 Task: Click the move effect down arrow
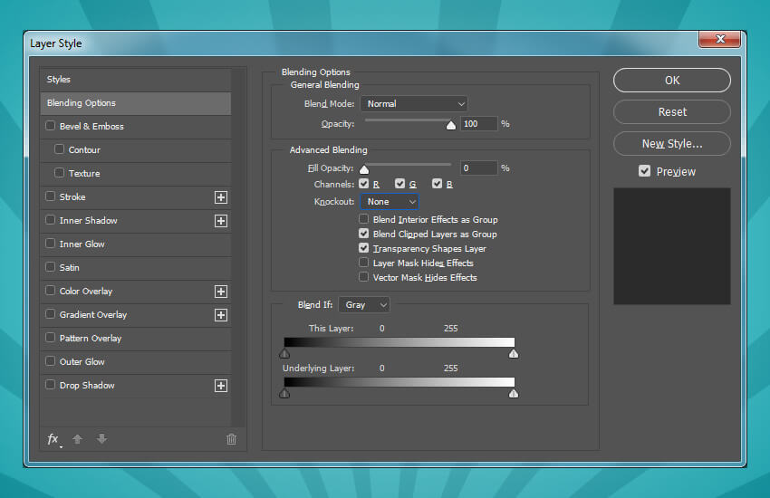click(101, 439)
